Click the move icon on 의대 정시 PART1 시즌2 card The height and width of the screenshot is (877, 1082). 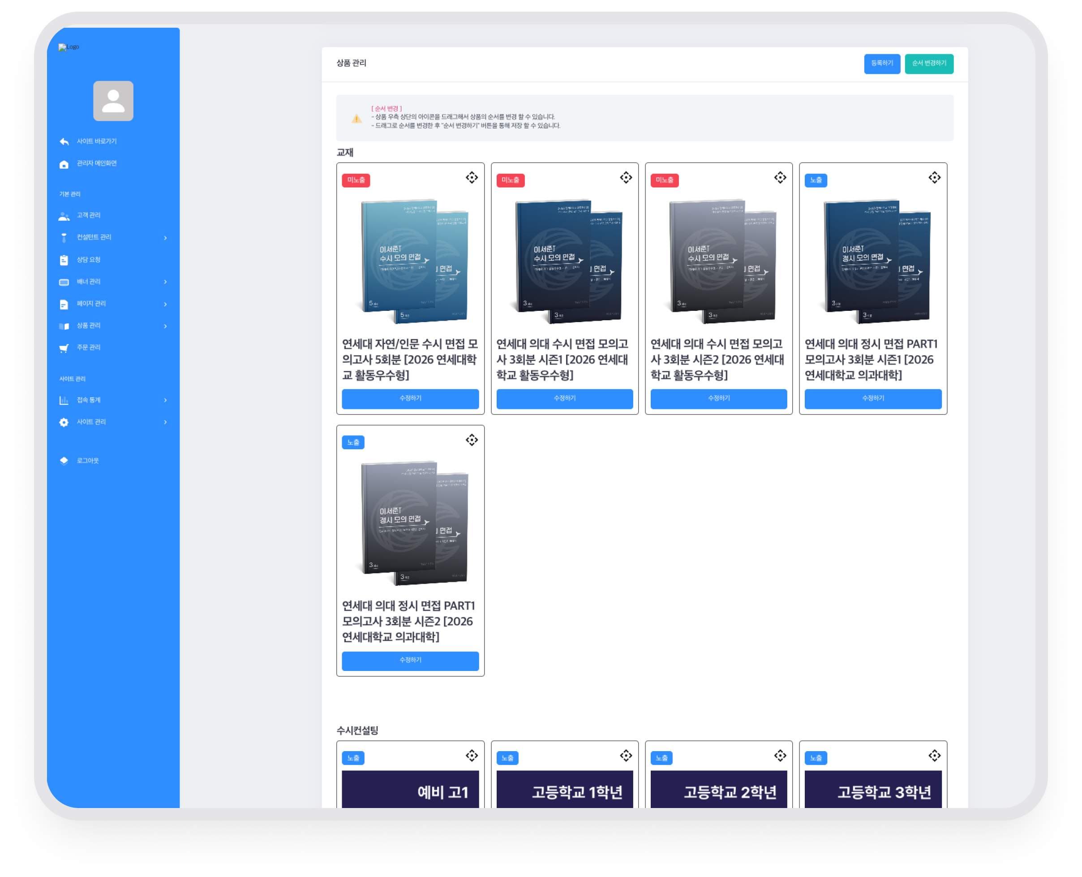[x=472, y=440]
